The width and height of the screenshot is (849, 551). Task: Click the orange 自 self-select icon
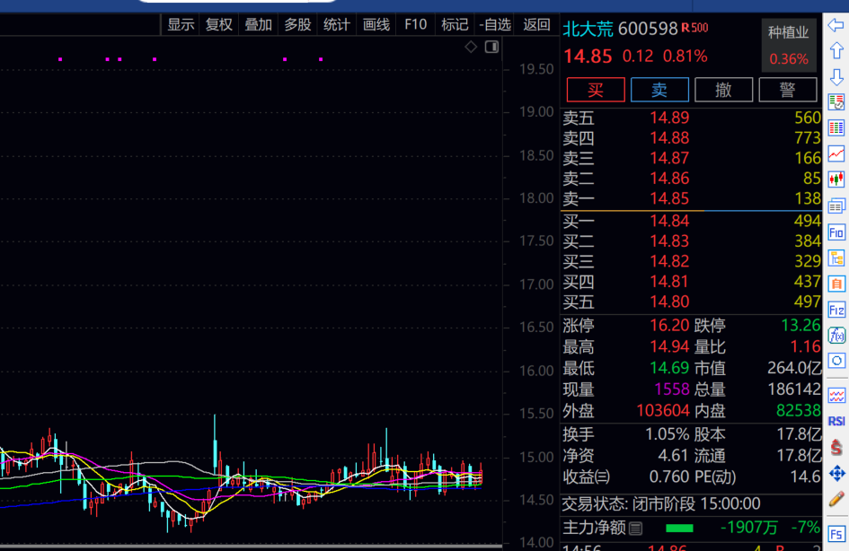[836, 284]
